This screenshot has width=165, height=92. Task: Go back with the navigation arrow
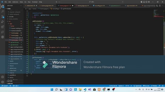(56, 2)
